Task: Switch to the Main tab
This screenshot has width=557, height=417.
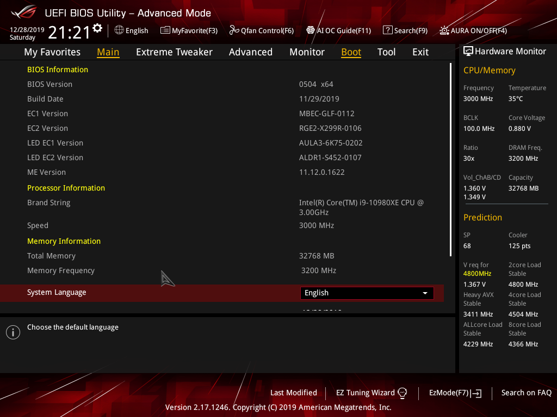Action: coord(108,52)
